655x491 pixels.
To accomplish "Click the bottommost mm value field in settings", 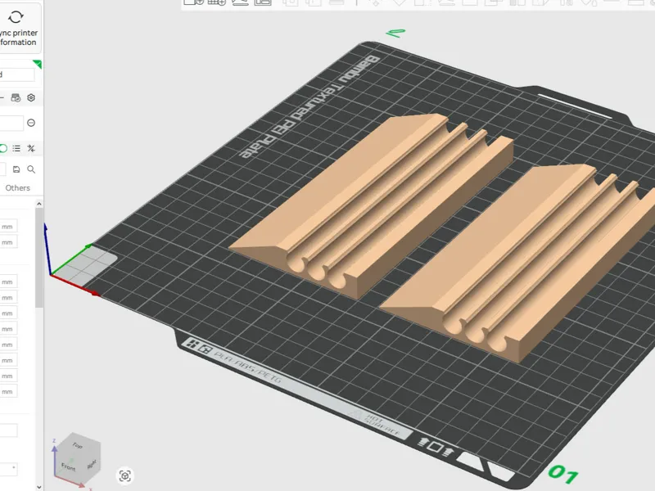I will [x=8, y=392].
